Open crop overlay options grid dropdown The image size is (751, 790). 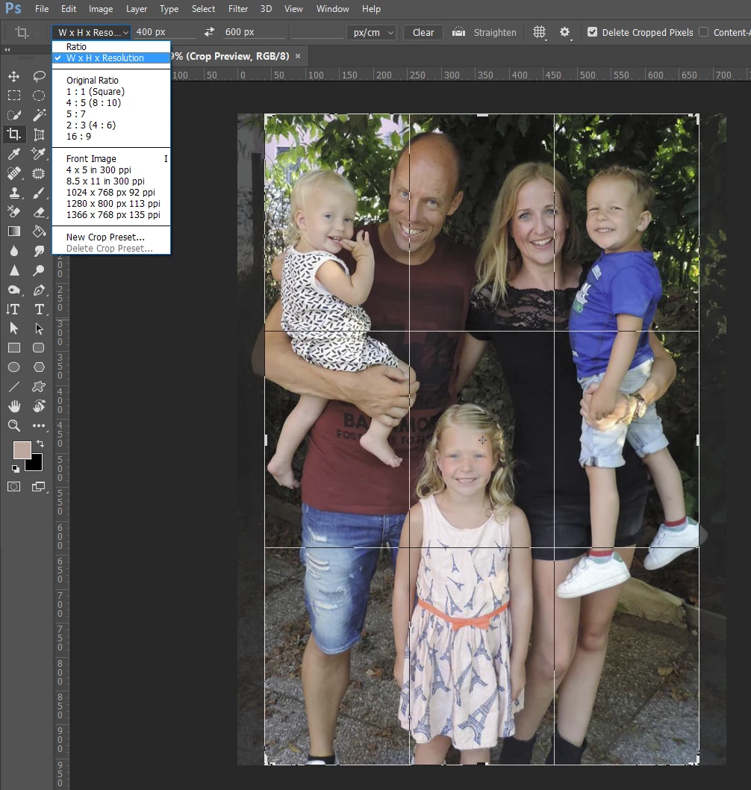click(540, 33)
